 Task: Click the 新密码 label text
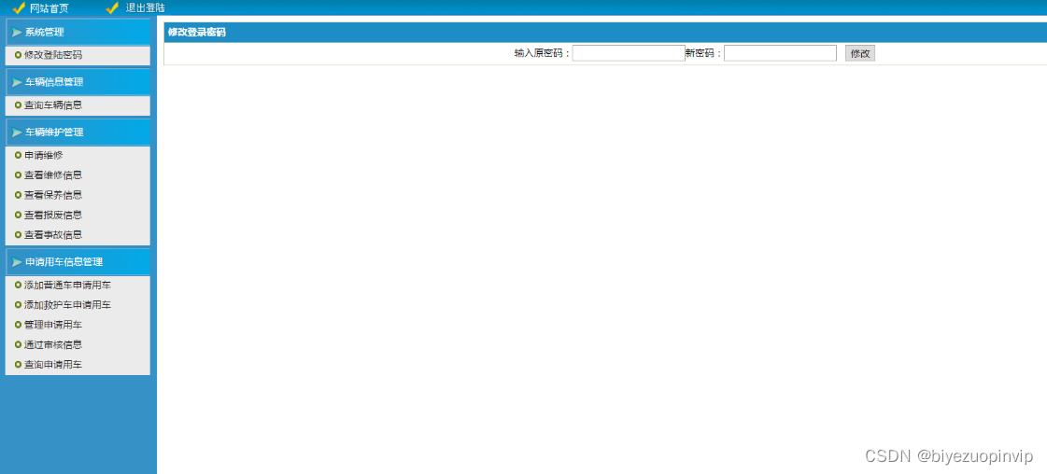tap(704, 54)
